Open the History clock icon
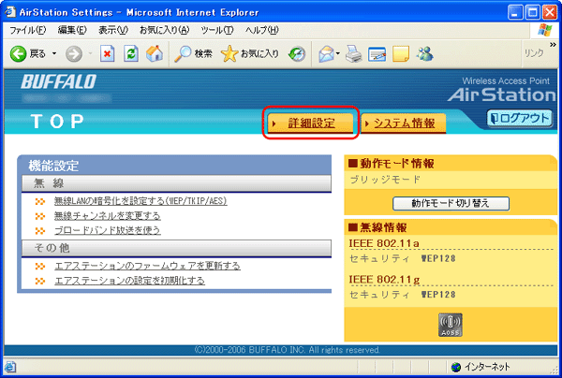Image resolution: width=562 pixels, height=378 pixels. coord(297,53)
